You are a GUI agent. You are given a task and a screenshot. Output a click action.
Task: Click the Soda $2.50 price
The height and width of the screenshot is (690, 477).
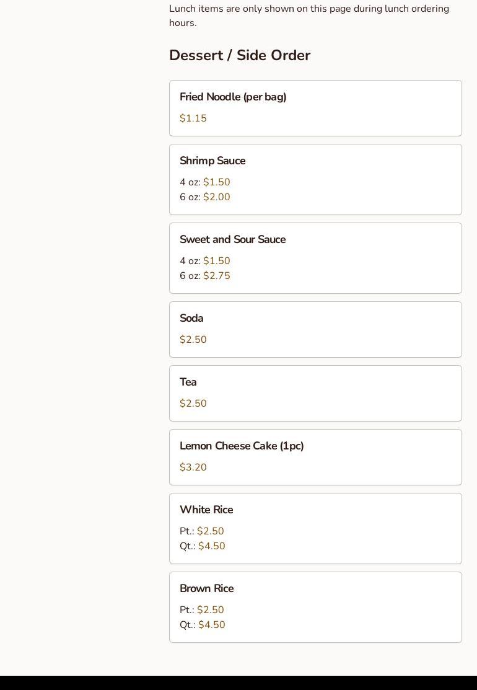coord(193,340)
